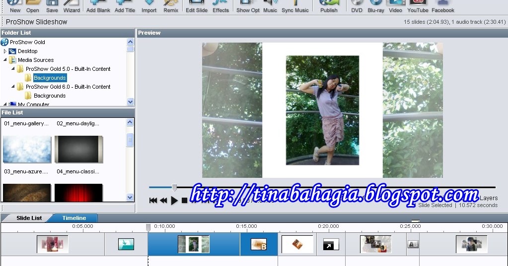Choose Blu-ray output option
This screenshot has height=266, width=508.
(x=376, y=6)
